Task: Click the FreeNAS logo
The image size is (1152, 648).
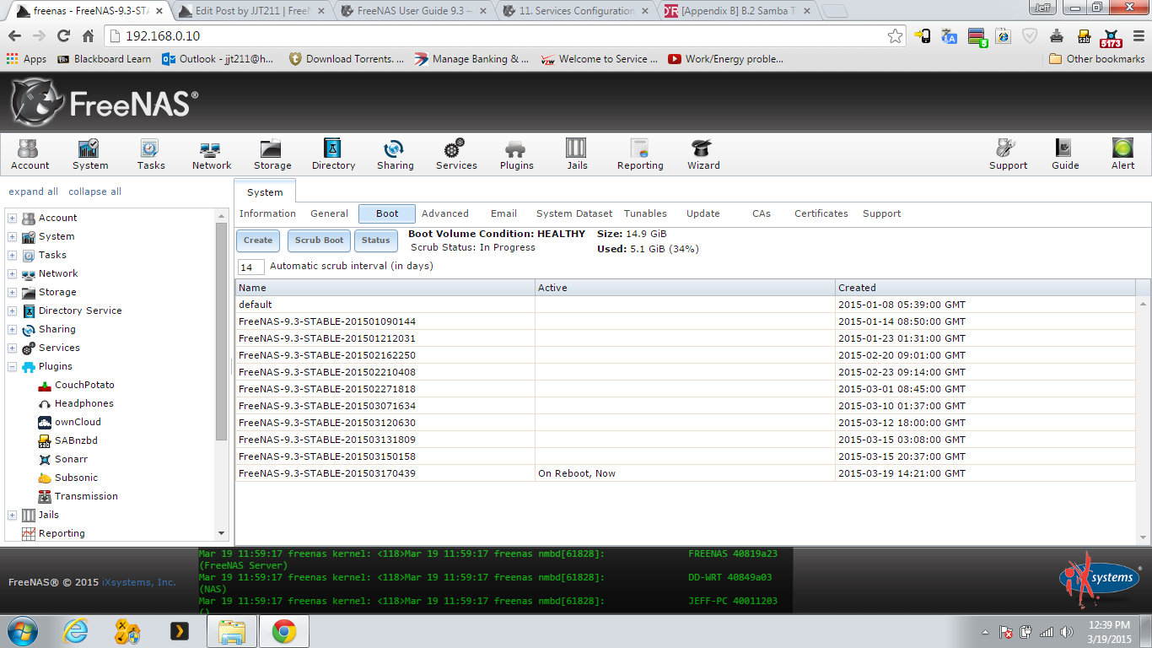Action: point(105,103)
